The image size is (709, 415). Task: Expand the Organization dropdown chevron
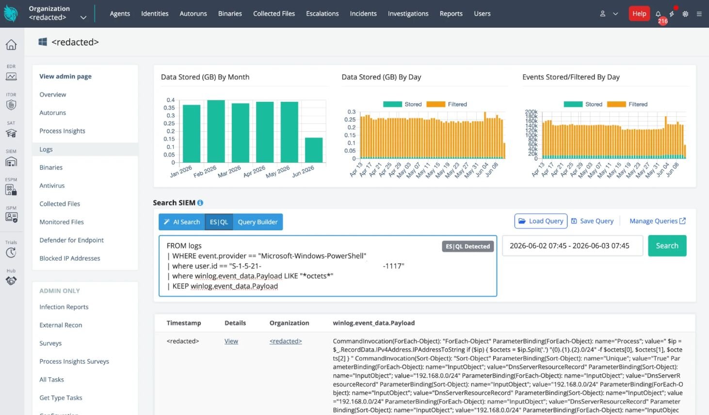click(x=83, y=17)
